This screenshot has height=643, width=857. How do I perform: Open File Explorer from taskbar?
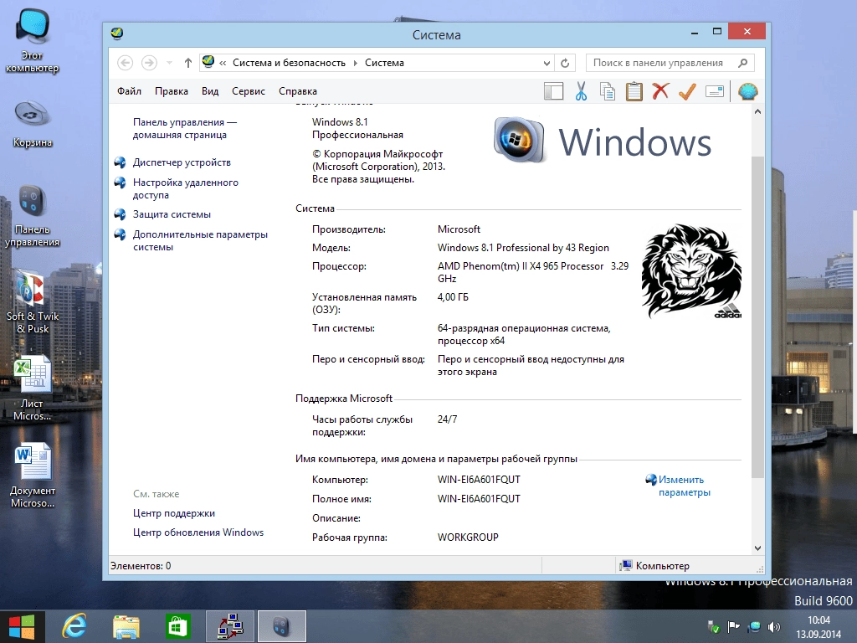coord(126,626)
